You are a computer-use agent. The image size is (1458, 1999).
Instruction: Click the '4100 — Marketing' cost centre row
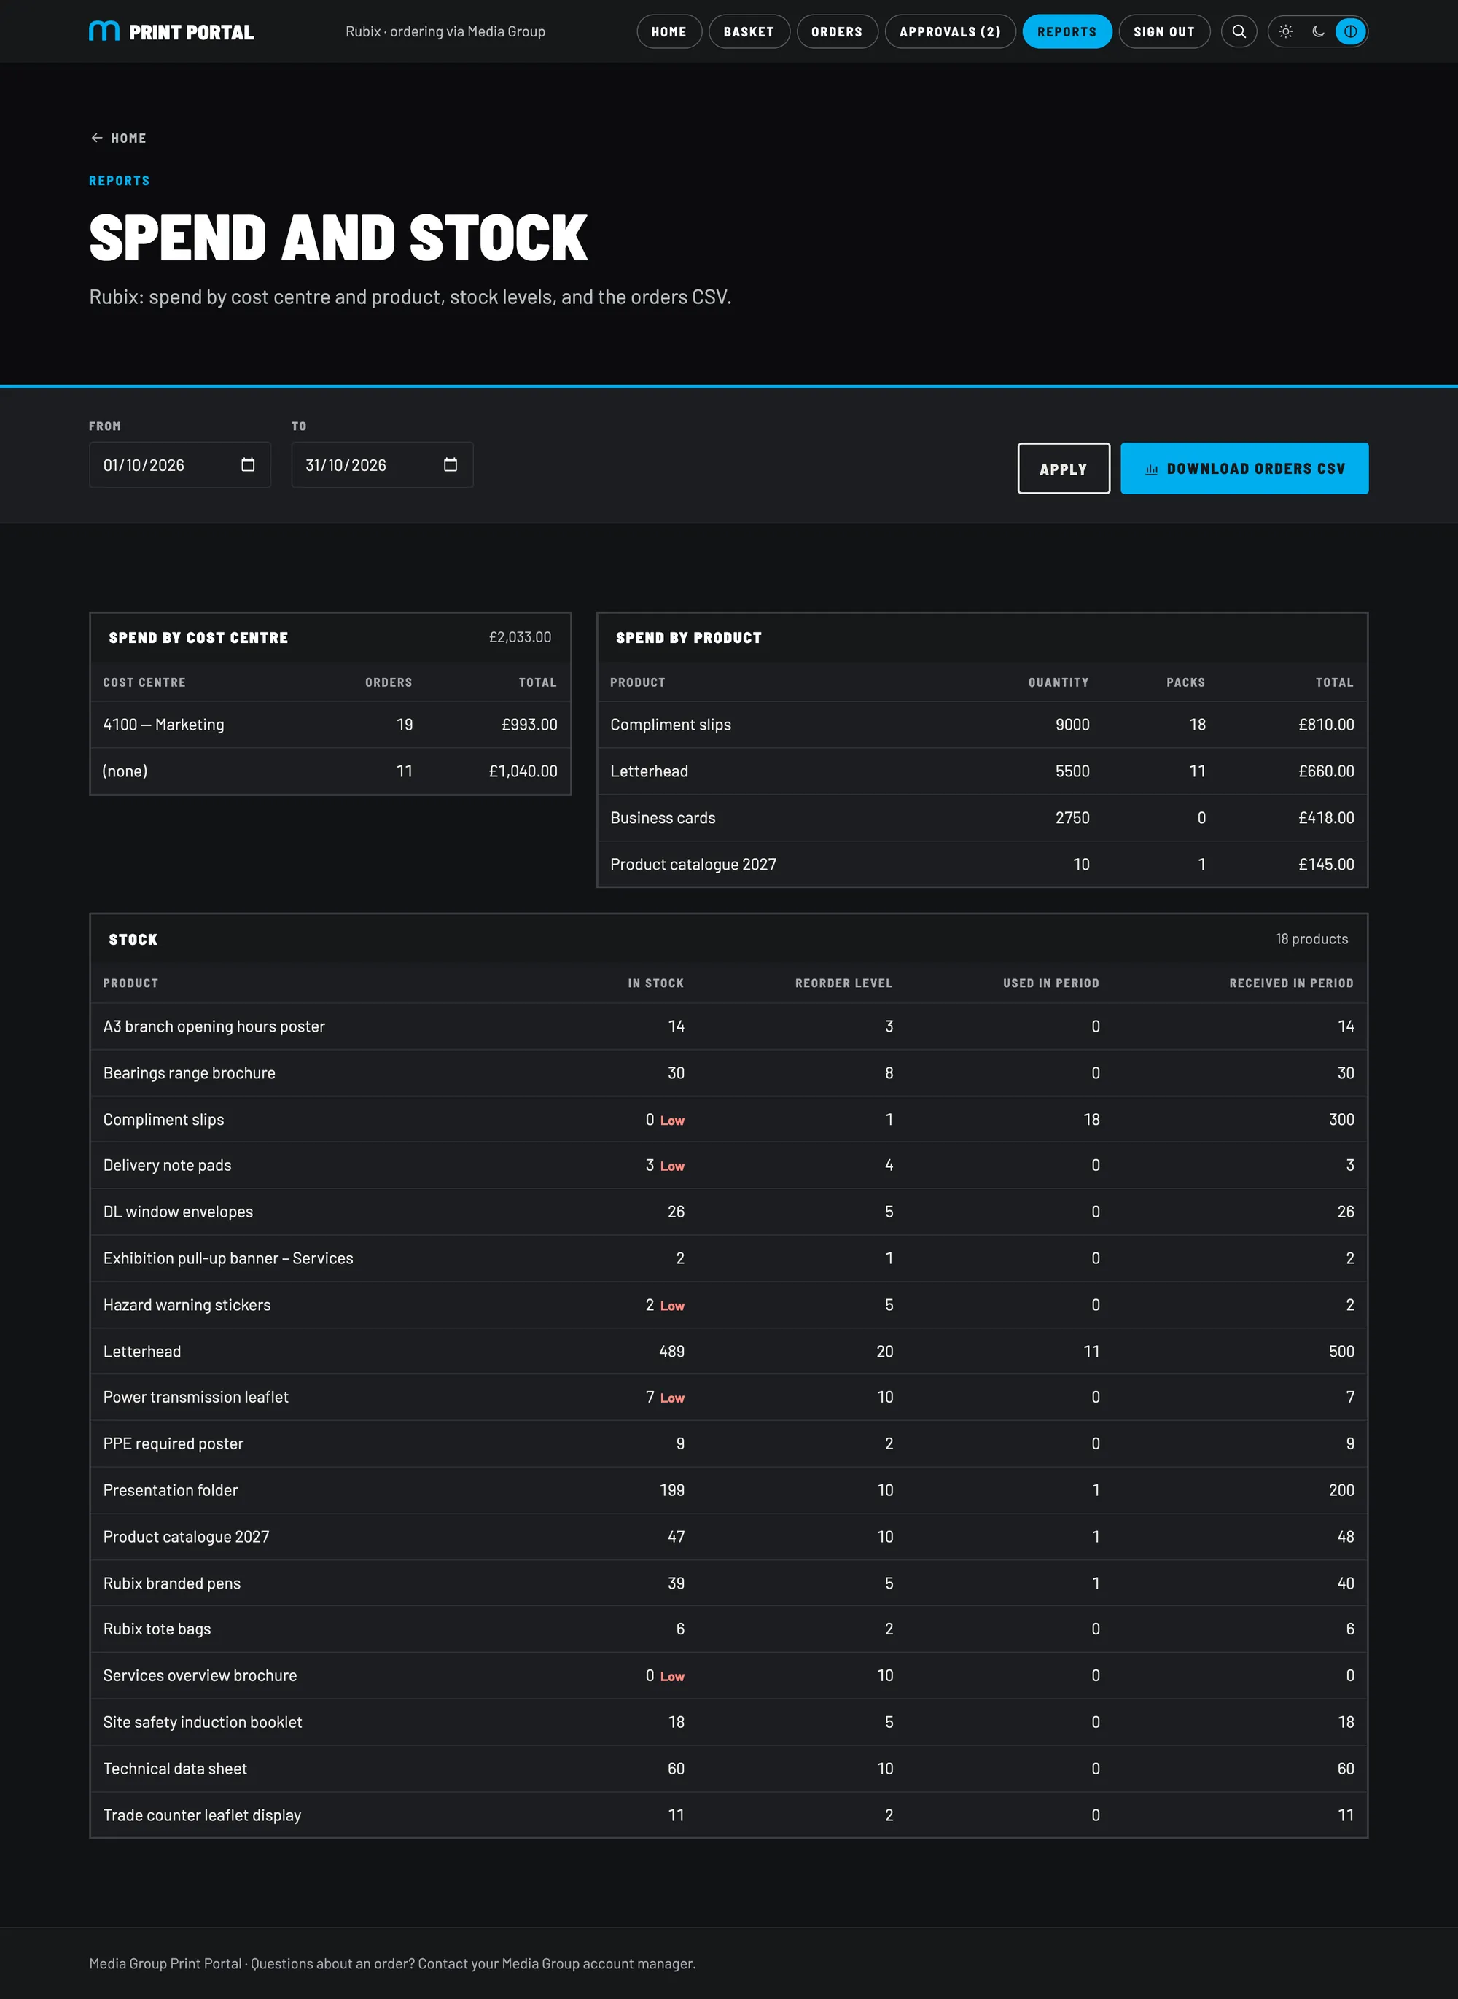click(x=330, y=725)
